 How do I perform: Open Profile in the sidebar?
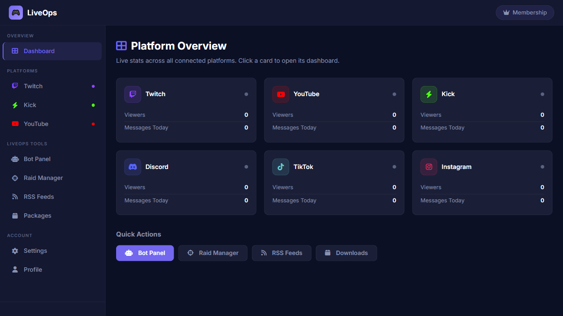pos(52,269)
